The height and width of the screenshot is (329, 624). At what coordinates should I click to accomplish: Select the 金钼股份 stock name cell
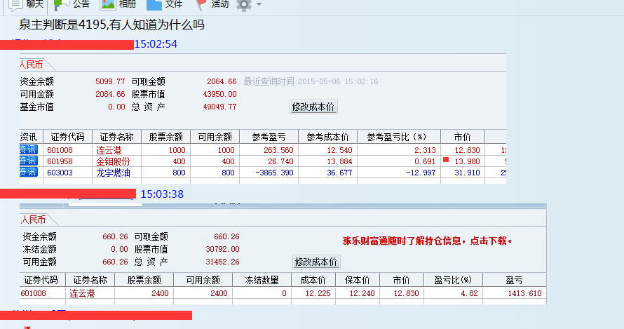tap(113, 161)
